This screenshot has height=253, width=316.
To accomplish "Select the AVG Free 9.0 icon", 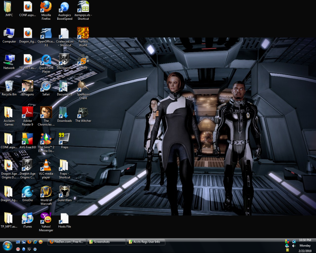I will tap(28, 139).
